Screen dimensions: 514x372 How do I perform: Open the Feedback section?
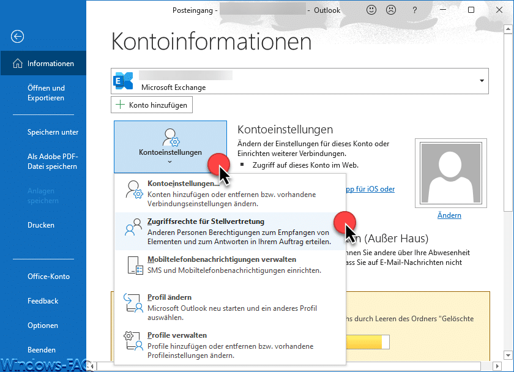click(x=43, y=301)
